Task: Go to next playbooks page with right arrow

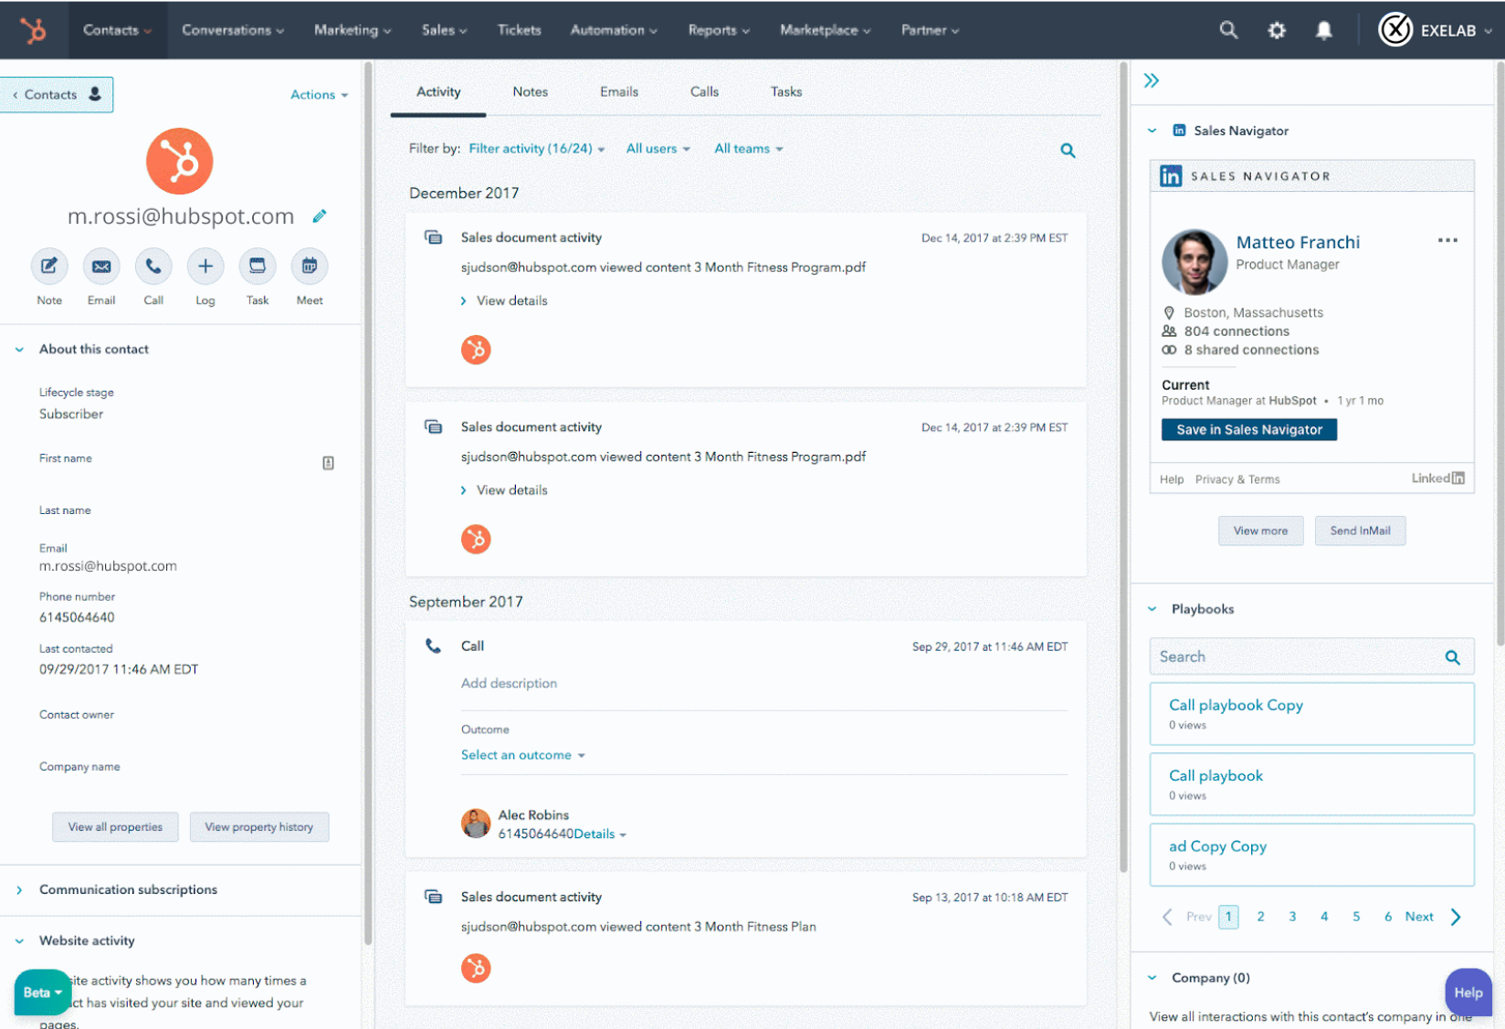Action: point(1456,917)
